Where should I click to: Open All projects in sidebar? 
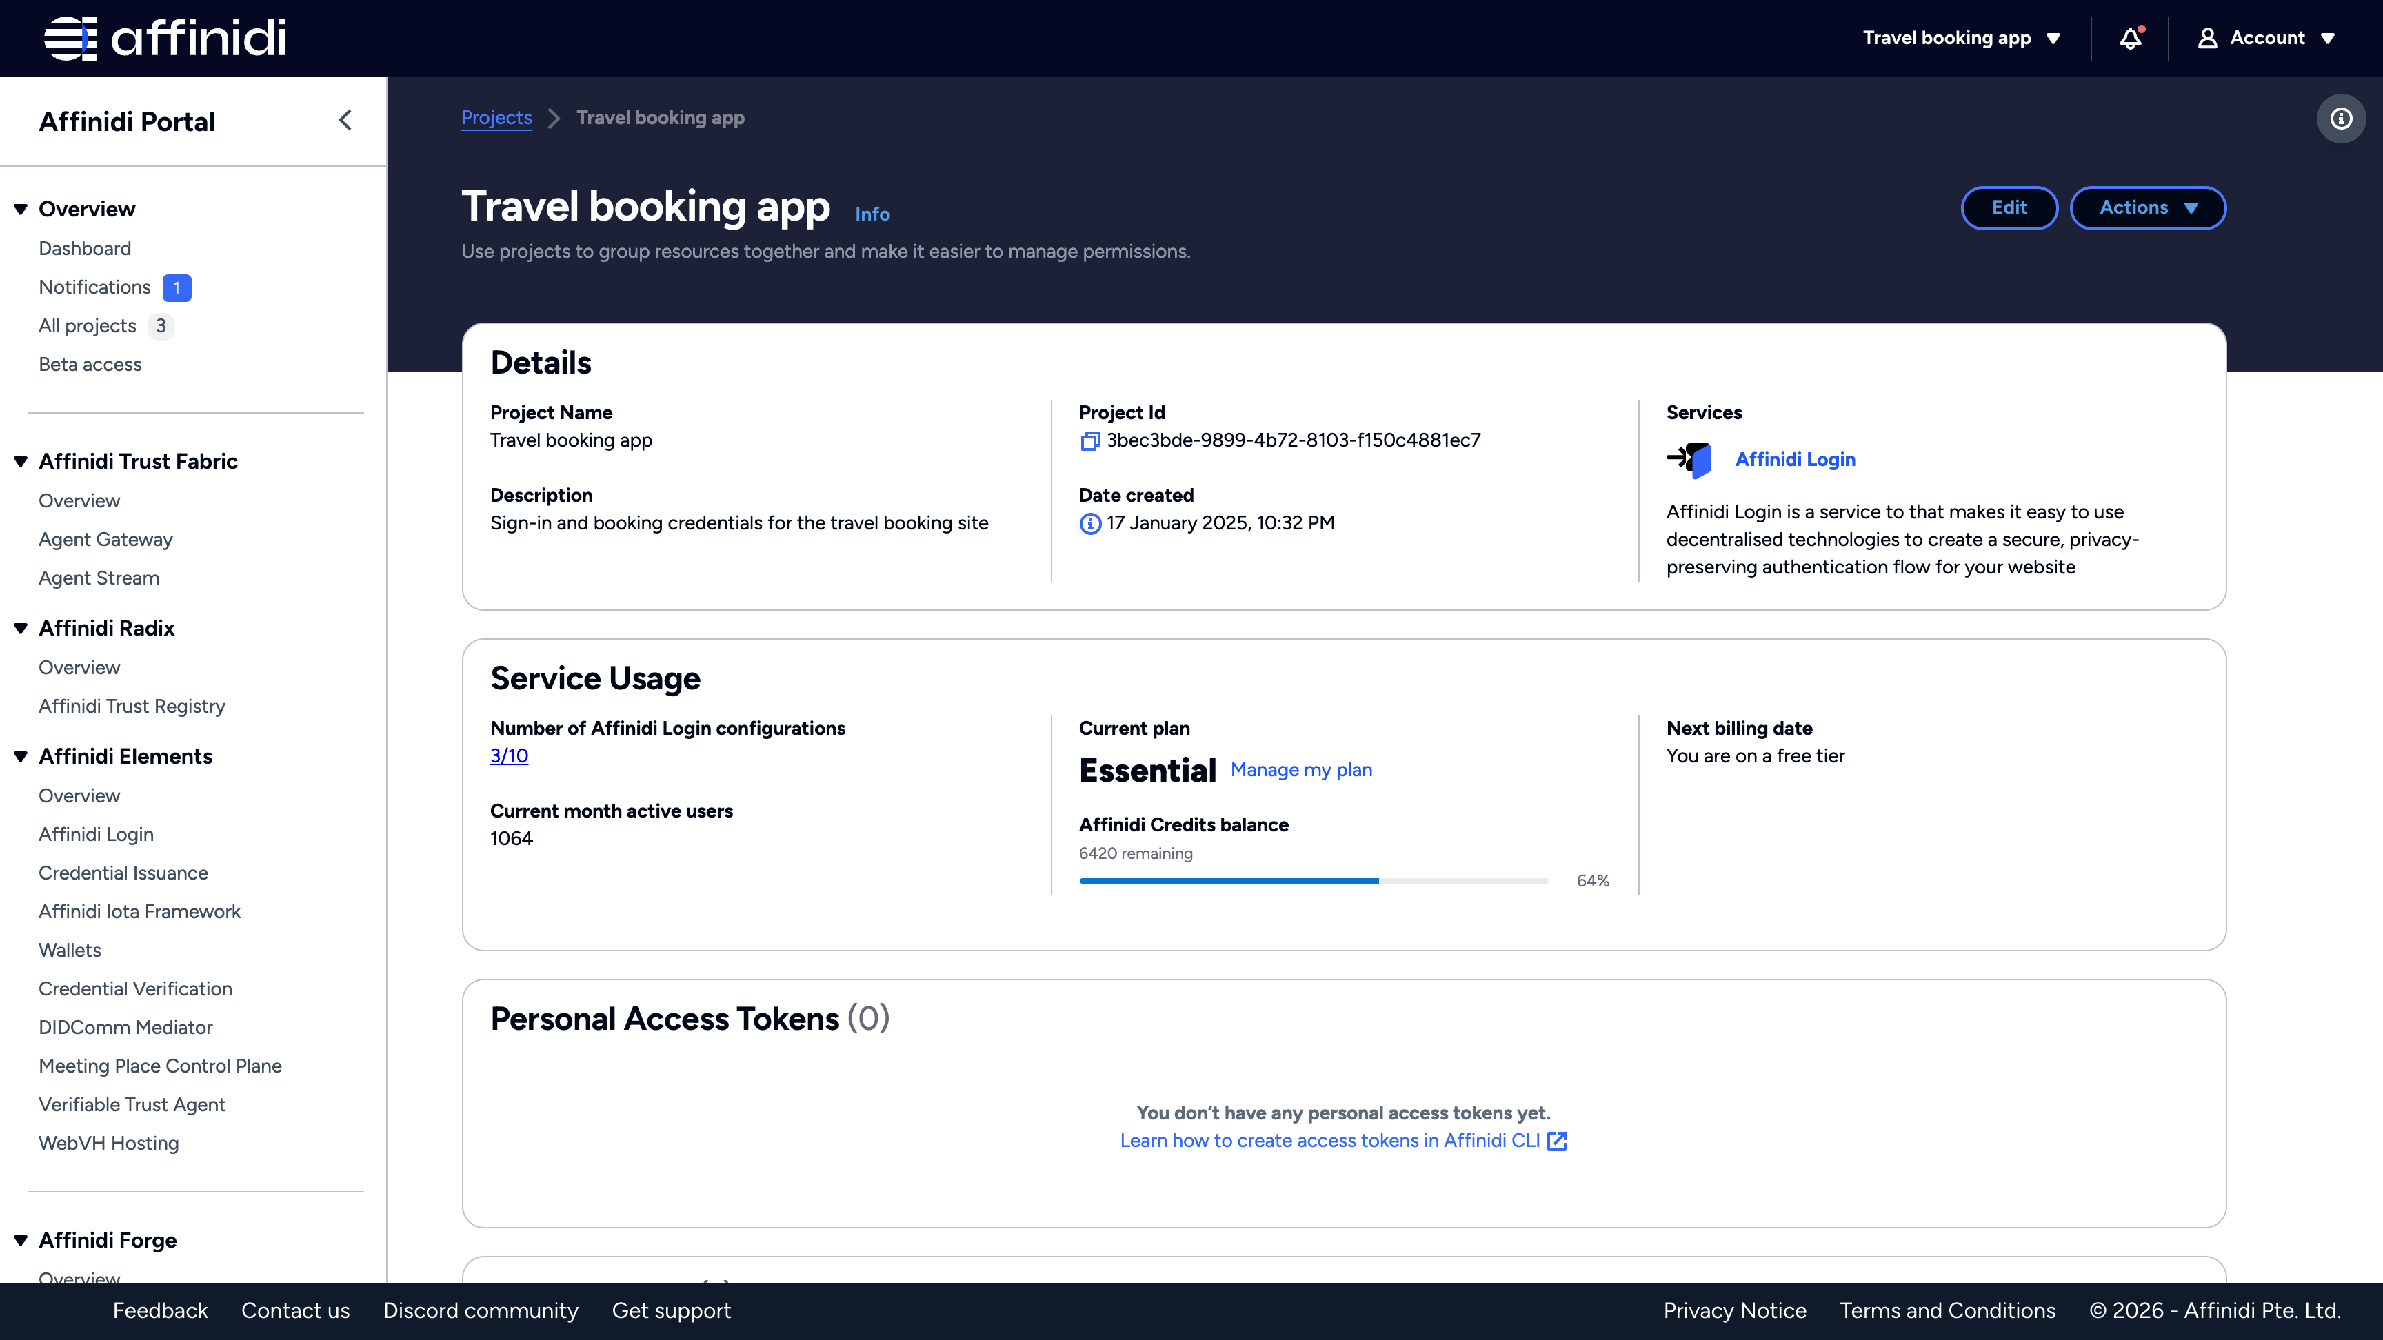pyautogui.click(x=87, y=327)
